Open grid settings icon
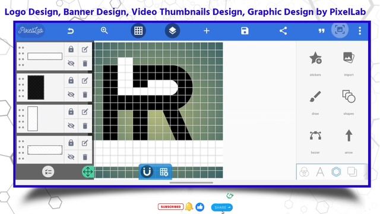The image size is (380, 214). [x=164, y=172]
